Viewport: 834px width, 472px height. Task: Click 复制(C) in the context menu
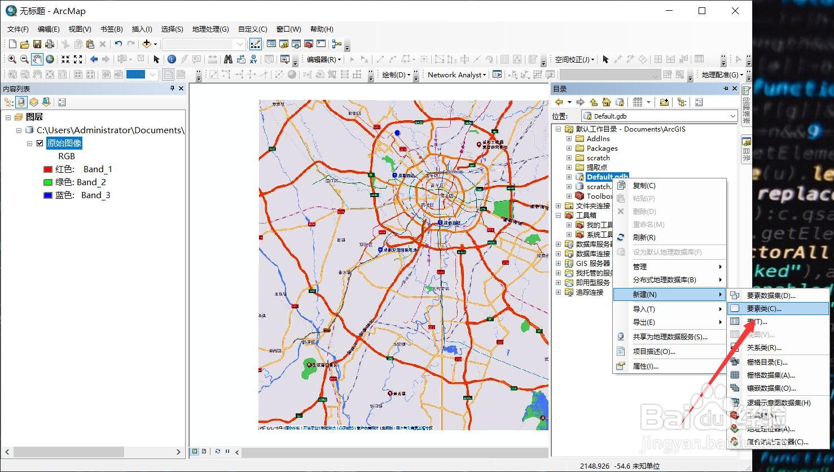pyautogui.click(x=669, y=185)
